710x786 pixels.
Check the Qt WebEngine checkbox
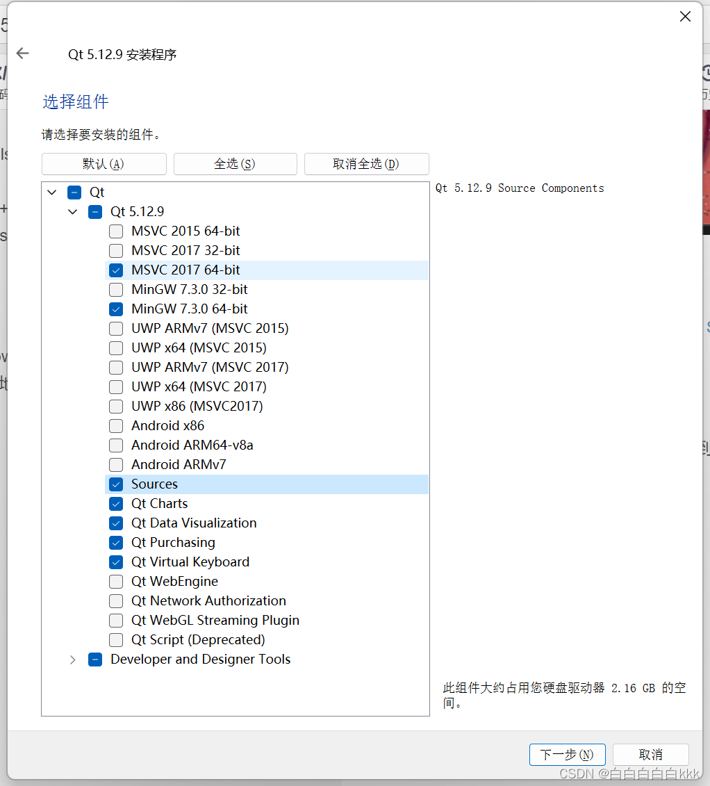point(116,582)
